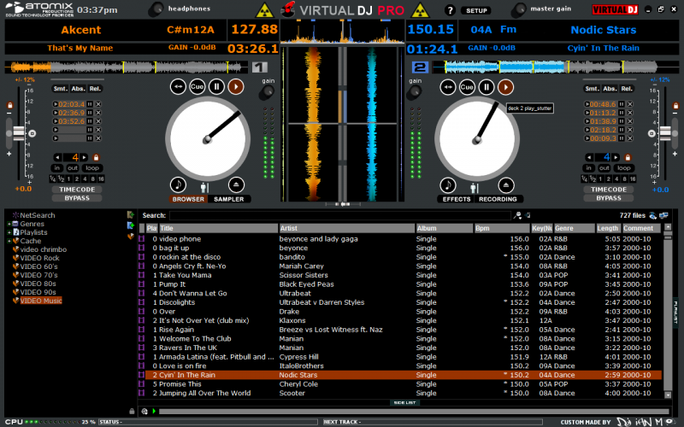Select 8-beat loop on deck 1

[92, 179]
